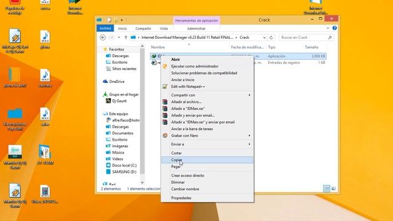Image resolution: width=393 pixels, height=221 pixels.
Task: Click New folder icon in Quick Access Toolbar
Action: [116, 20]
